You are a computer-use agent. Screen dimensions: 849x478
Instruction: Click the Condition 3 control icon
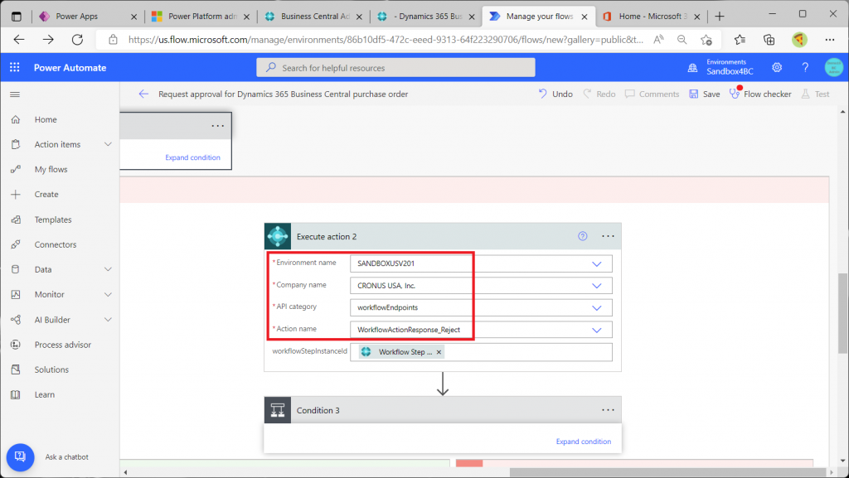click(278, 410)
